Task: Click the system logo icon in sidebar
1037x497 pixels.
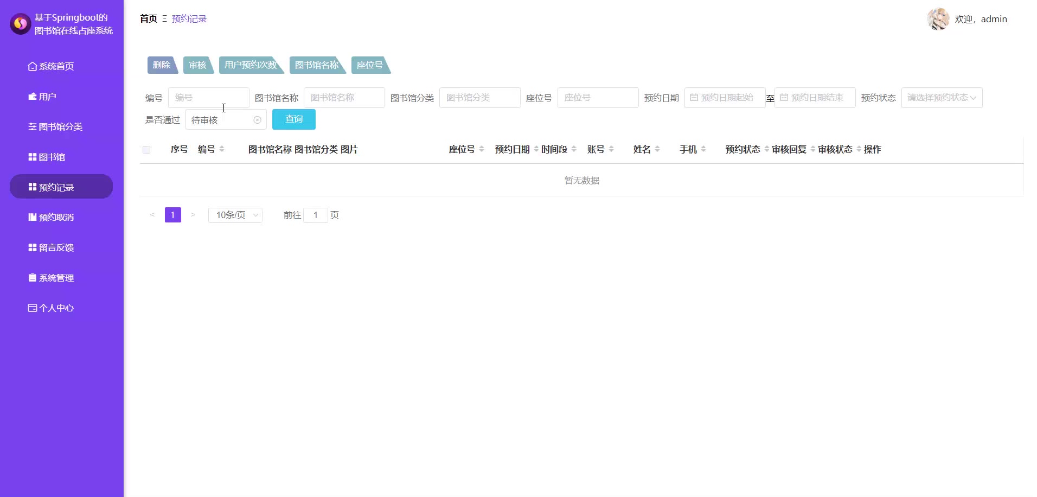Action: (x=21, y=24)
